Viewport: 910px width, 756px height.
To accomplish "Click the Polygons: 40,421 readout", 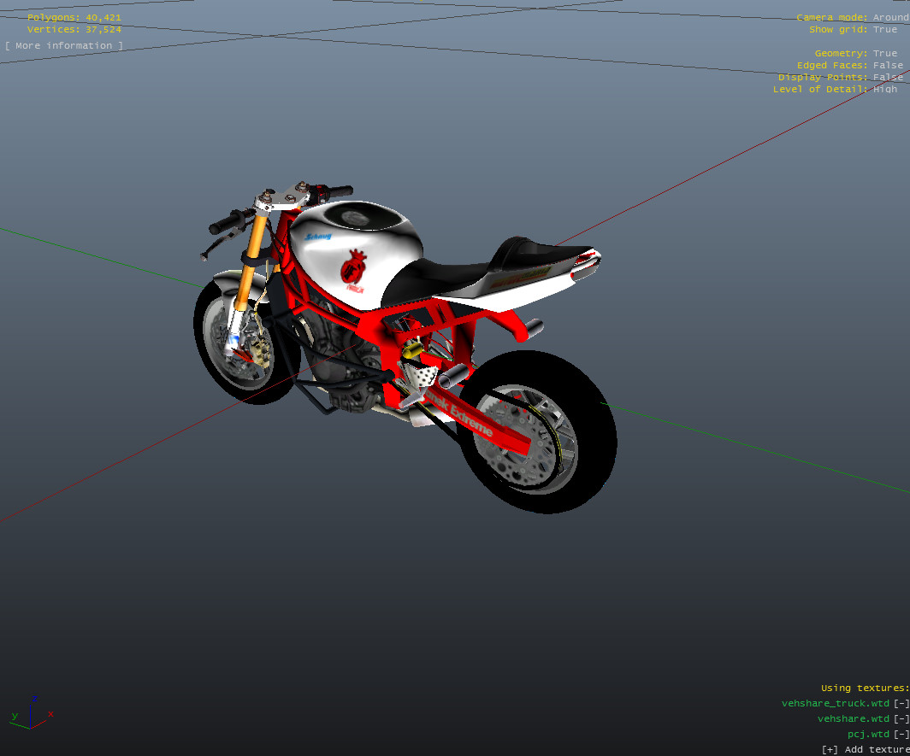I will (x=74, y=17).
